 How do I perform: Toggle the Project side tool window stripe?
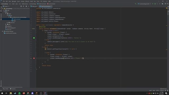pyautogui.click(x=1, y=9)
